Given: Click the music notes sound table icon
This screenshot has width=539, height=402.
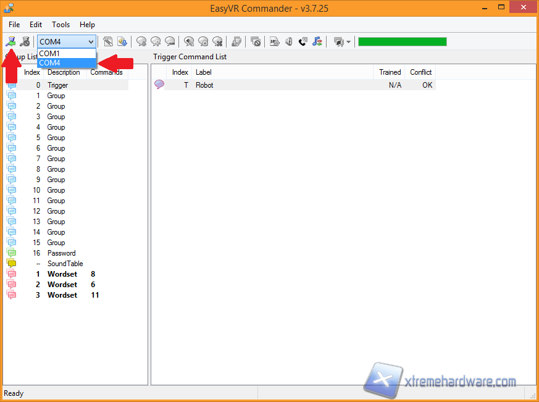Looking at the screenshot, I should (x=317, y=41).
